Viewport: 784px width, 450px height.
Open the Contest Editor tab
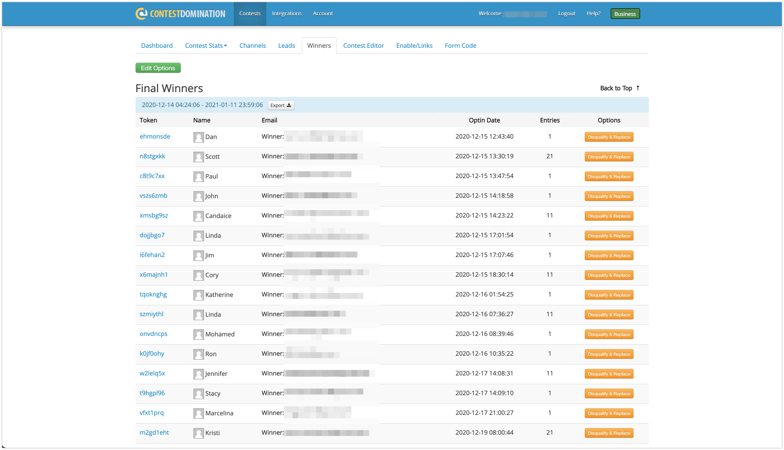tap(363, 46)
